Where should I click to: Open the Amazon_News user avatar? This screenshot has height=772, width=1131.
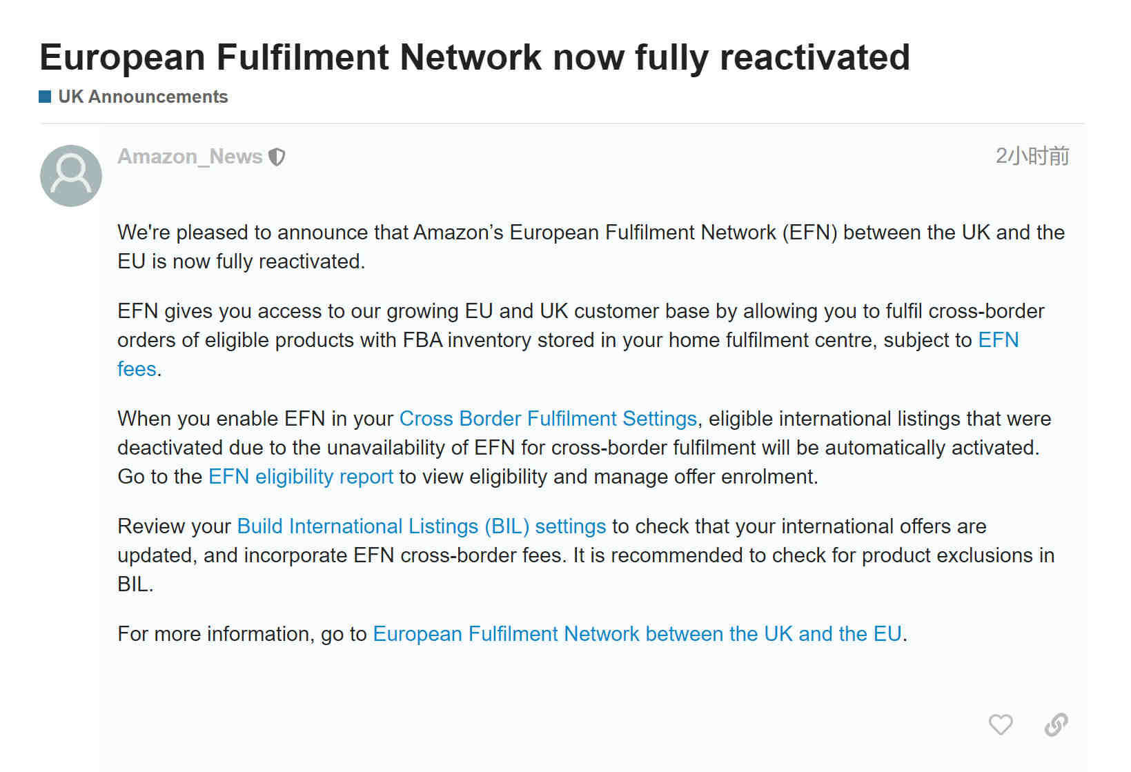pos(71,176)
